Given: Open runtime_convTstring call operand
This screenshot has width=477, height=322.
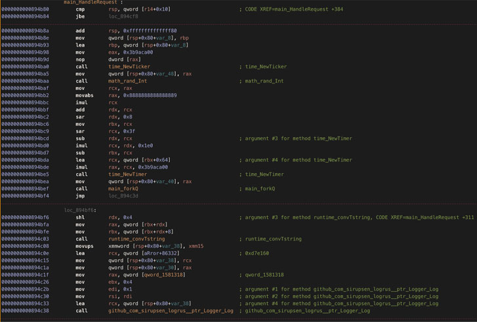Looking at the screenshot, I should (136, 239).
